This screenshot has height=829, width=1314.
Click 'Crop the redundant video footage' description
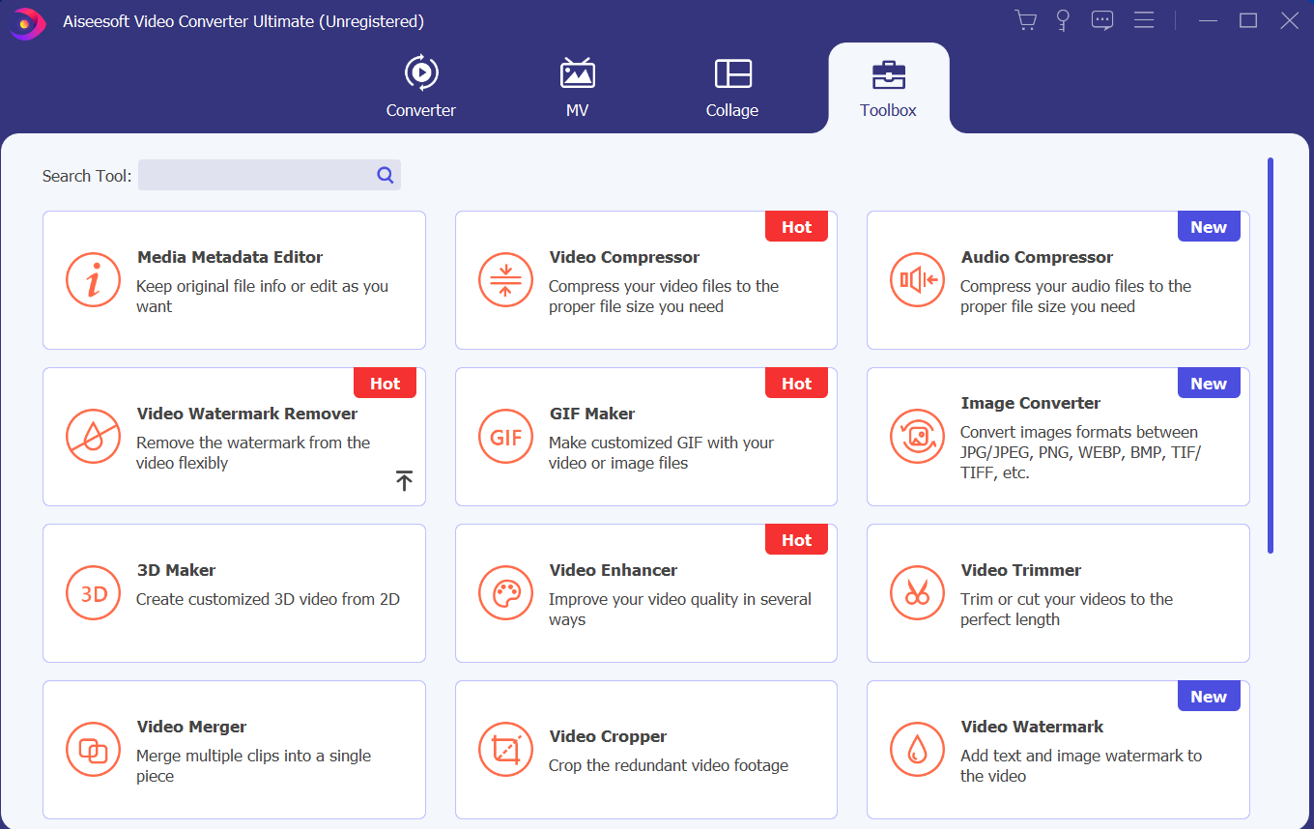tap(669, 765)
